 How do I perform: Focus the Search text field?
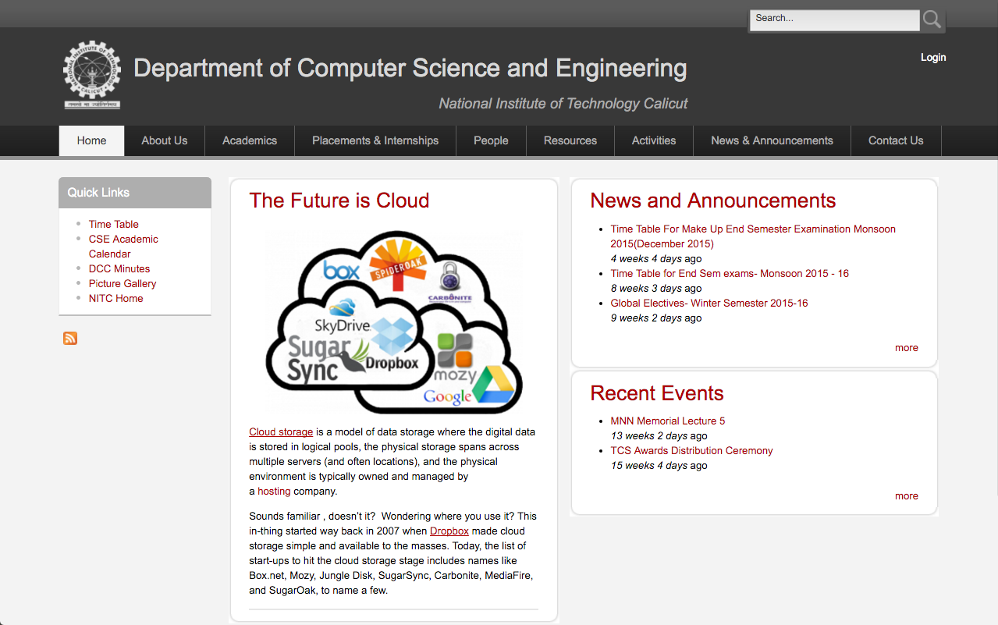[834, 20]
